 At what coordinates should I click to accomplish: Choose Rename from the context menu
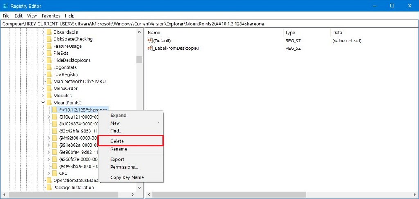coord(131,149)
